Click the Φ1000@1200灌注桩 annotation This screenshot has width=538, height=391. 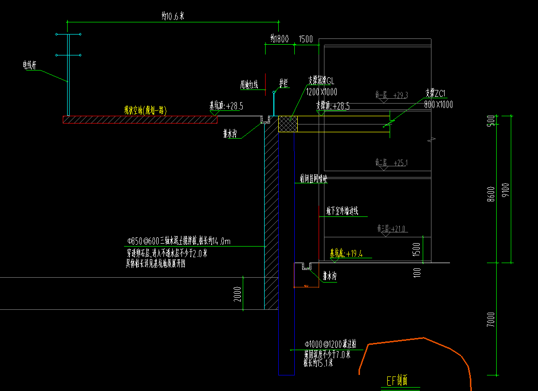pos(330,343)
